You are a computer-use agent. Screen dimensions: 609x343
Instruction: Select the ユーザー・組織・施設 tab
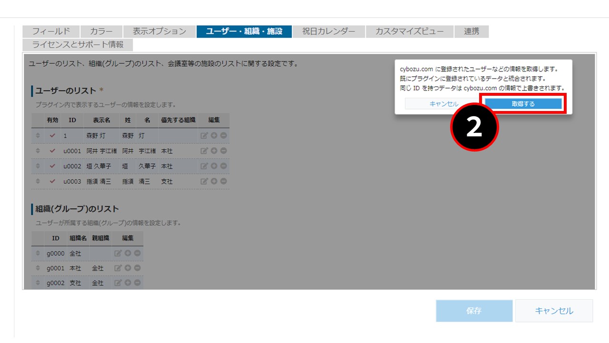[x=244, y=31]
